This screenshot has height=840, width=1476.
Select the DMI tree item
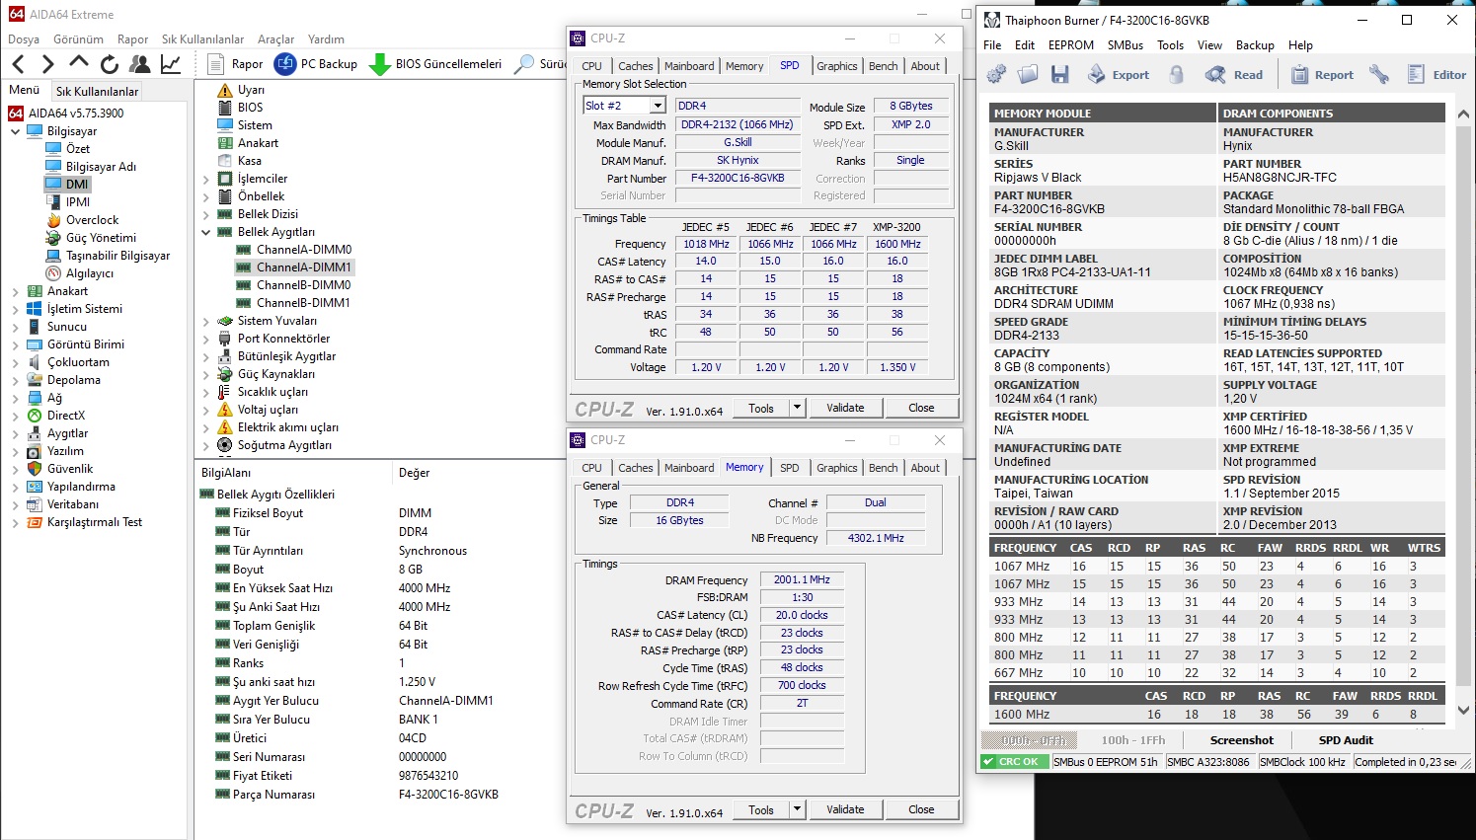[x=68, y=185]
